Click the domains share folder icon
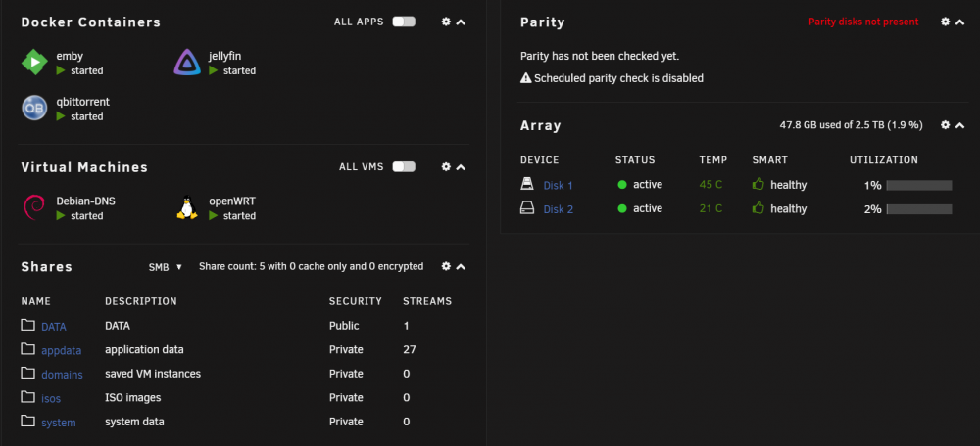 click(27, 373)
